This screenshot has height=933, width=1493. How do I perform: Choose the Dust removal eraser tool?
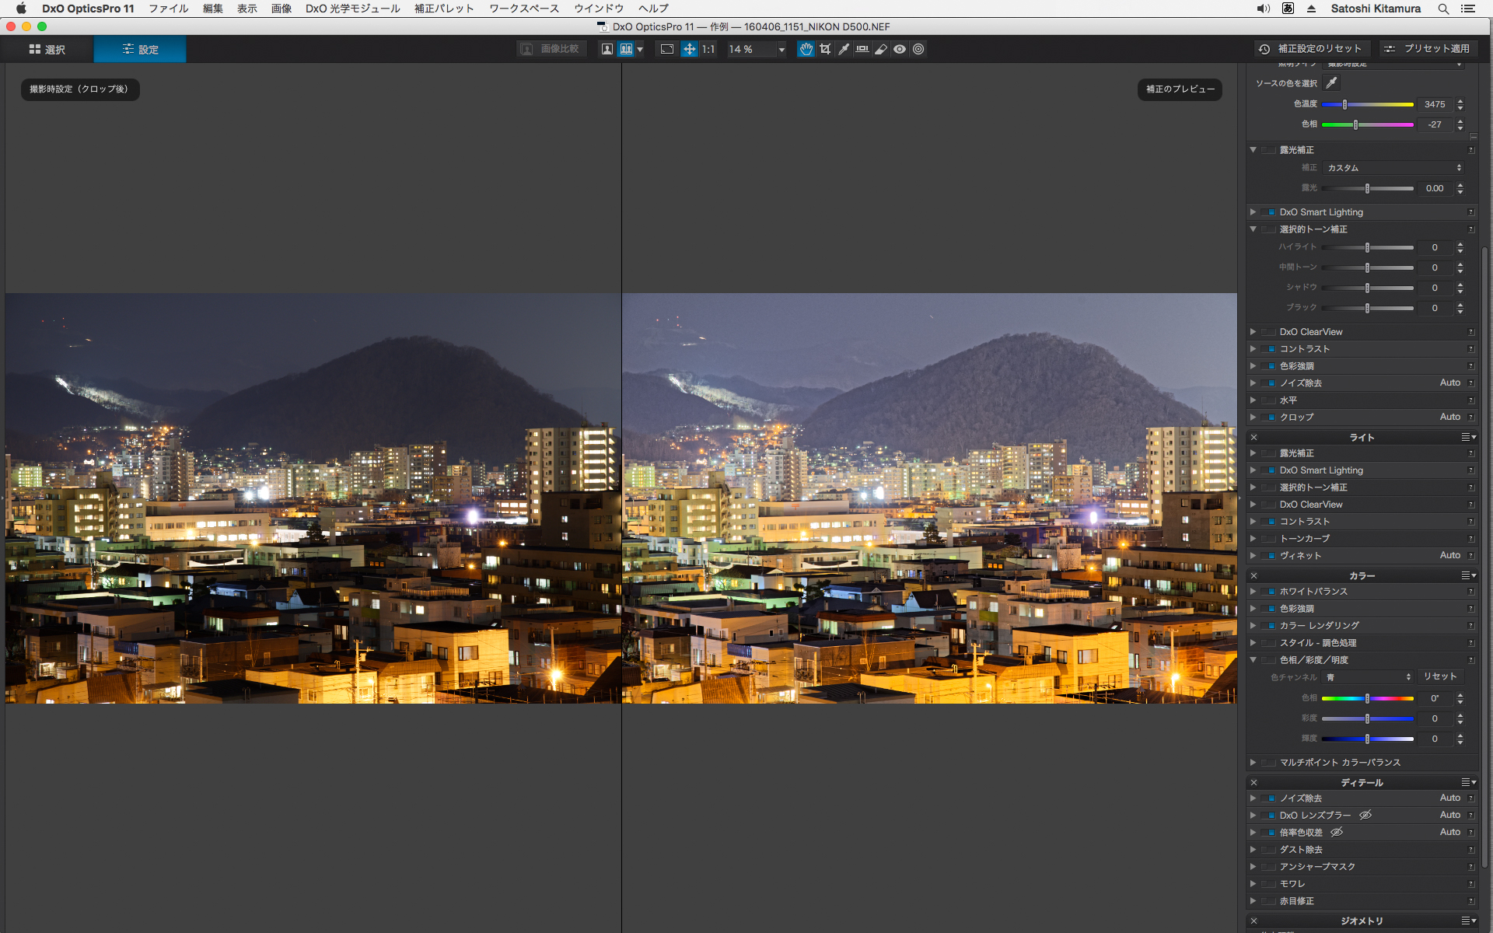881,49
